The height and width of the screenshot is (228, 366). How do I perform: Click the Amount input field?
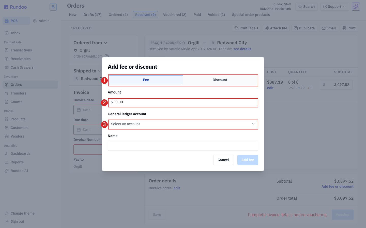coord(183,102)
